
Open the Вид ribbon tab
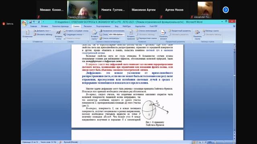pos(116,26)
